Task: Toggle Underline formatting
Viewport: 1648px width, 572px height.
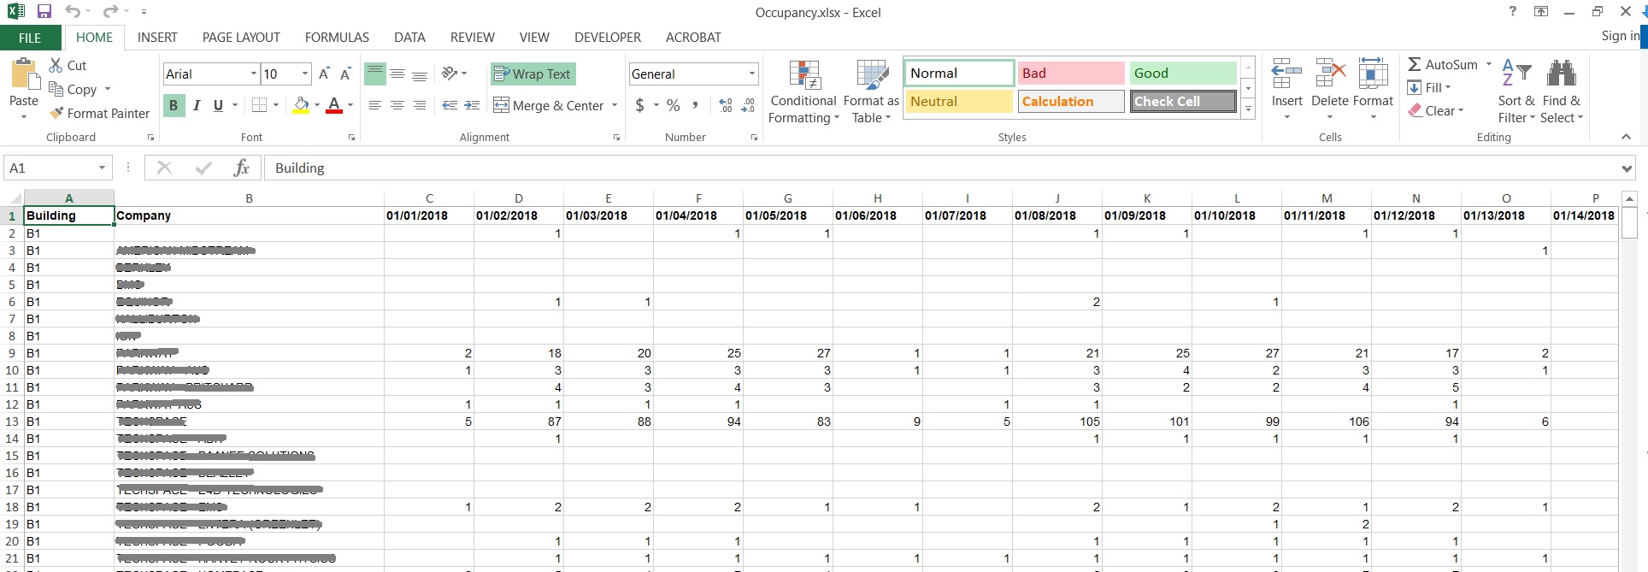Action: [218, 105]
